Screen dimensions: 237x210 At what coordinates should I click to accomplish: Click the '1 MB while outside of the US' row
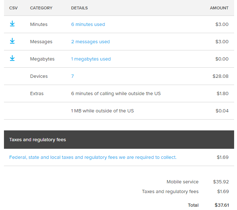102,111
